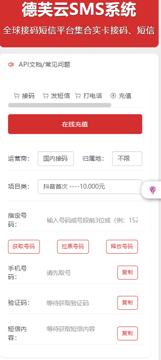Open the 项目类 dropdown showing 抖音首次

pyautogui.click(x=90, y=186)
